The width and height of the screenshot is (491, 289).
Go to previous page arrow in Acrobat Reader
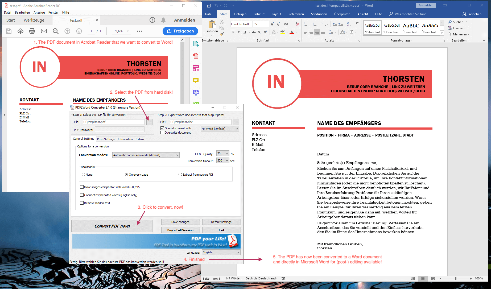pos(67,31)
